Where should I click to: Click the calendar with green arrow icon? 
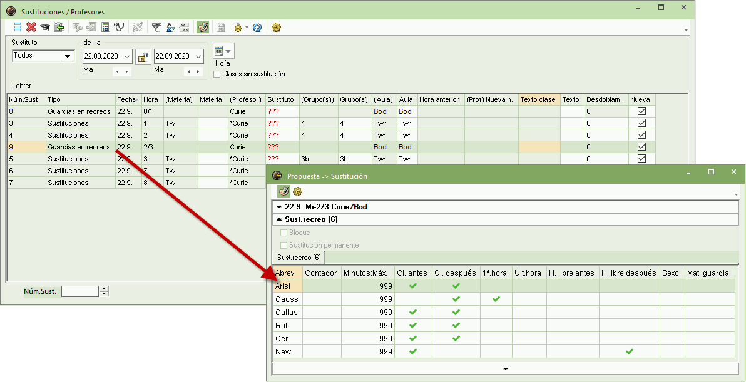(x=59, y=27)
